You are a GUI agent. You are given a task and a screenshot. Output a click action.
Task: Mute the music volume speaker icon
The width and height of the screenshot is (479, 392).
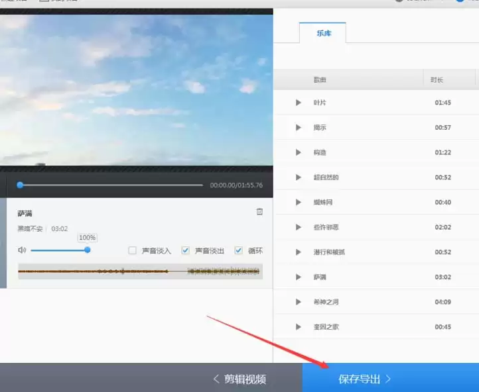point(22,250)
